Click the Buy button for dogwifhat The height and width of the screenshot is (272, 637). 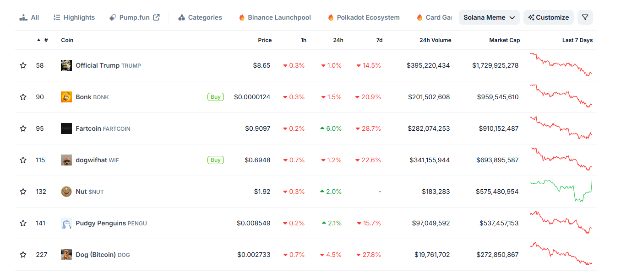216,160
